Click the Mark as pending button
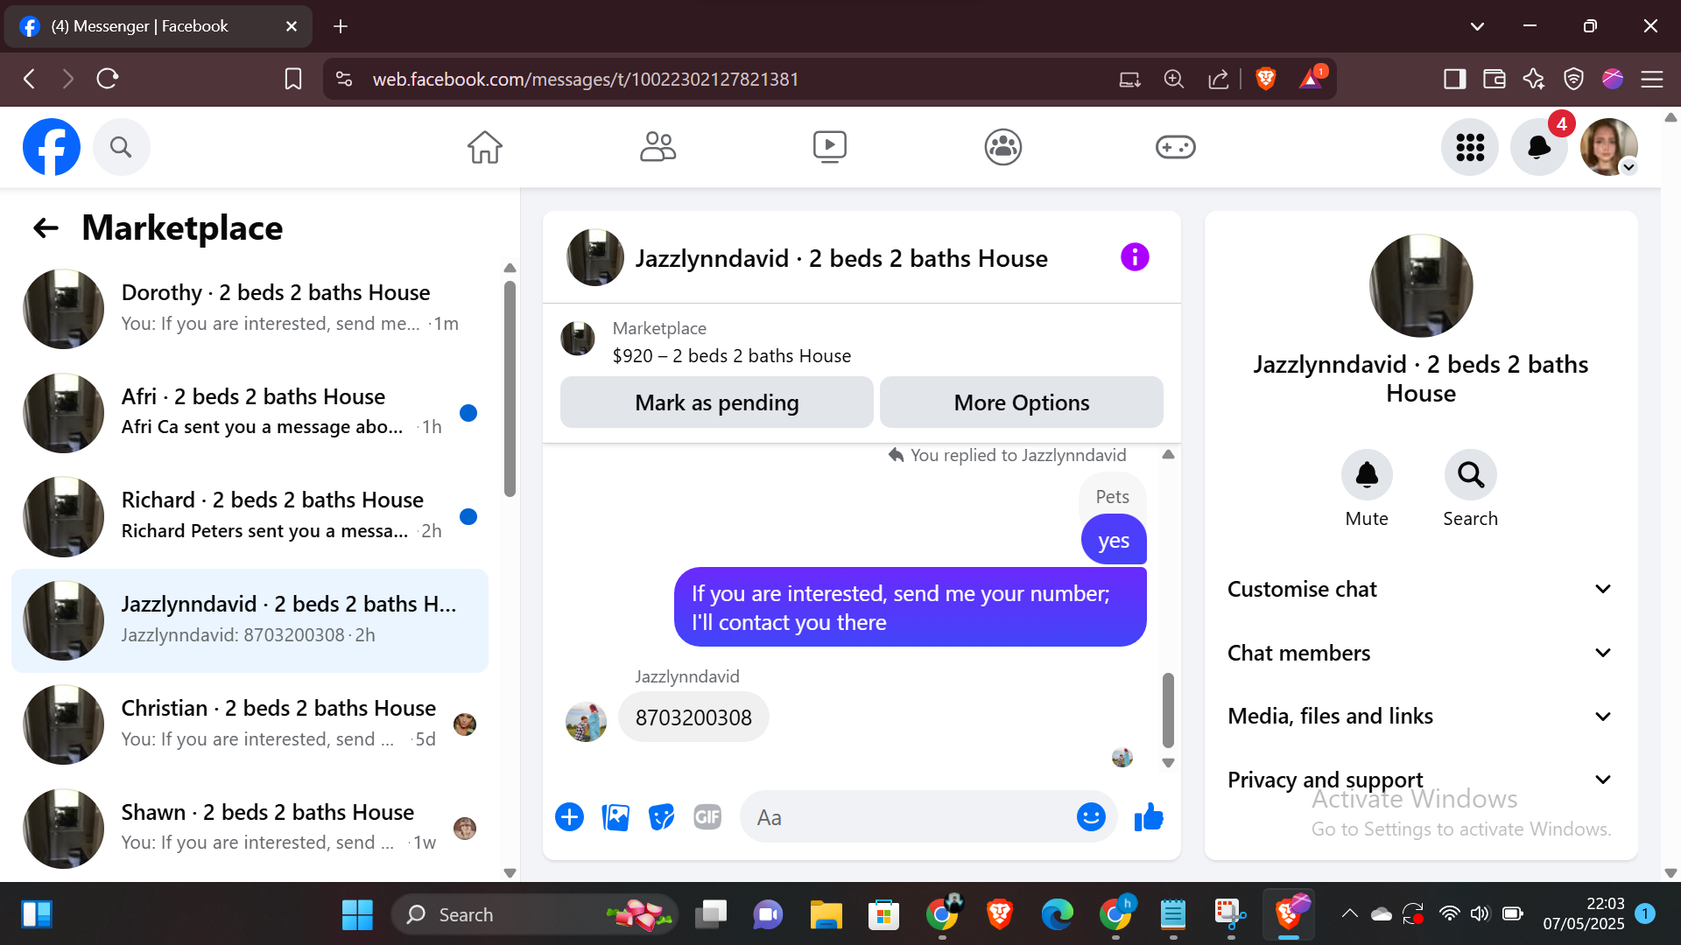 click(716, 402)
